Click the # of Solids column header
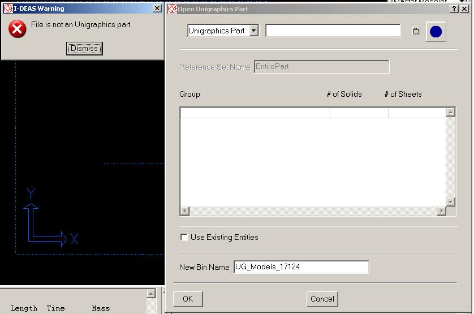 344,94
